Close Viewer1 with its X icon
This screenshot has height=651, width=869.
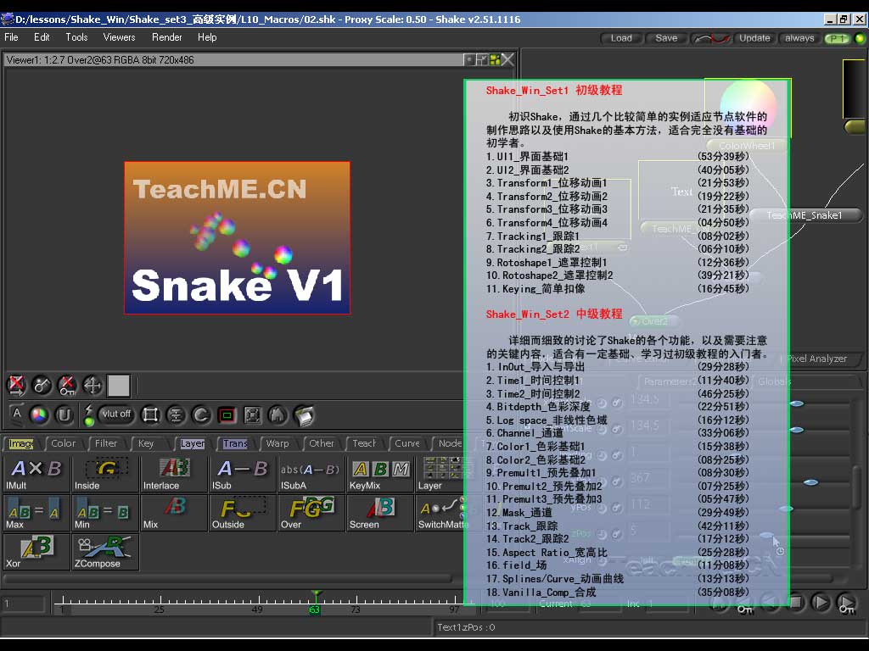pyautogui.click(x=507, y=59)
